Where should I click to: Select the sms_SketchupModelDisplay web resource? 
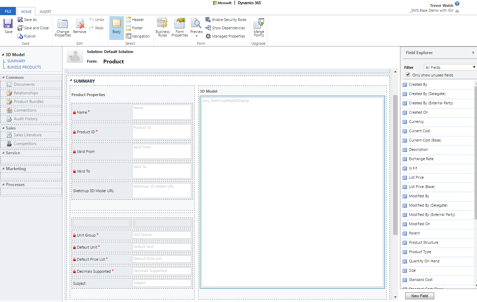292,192
